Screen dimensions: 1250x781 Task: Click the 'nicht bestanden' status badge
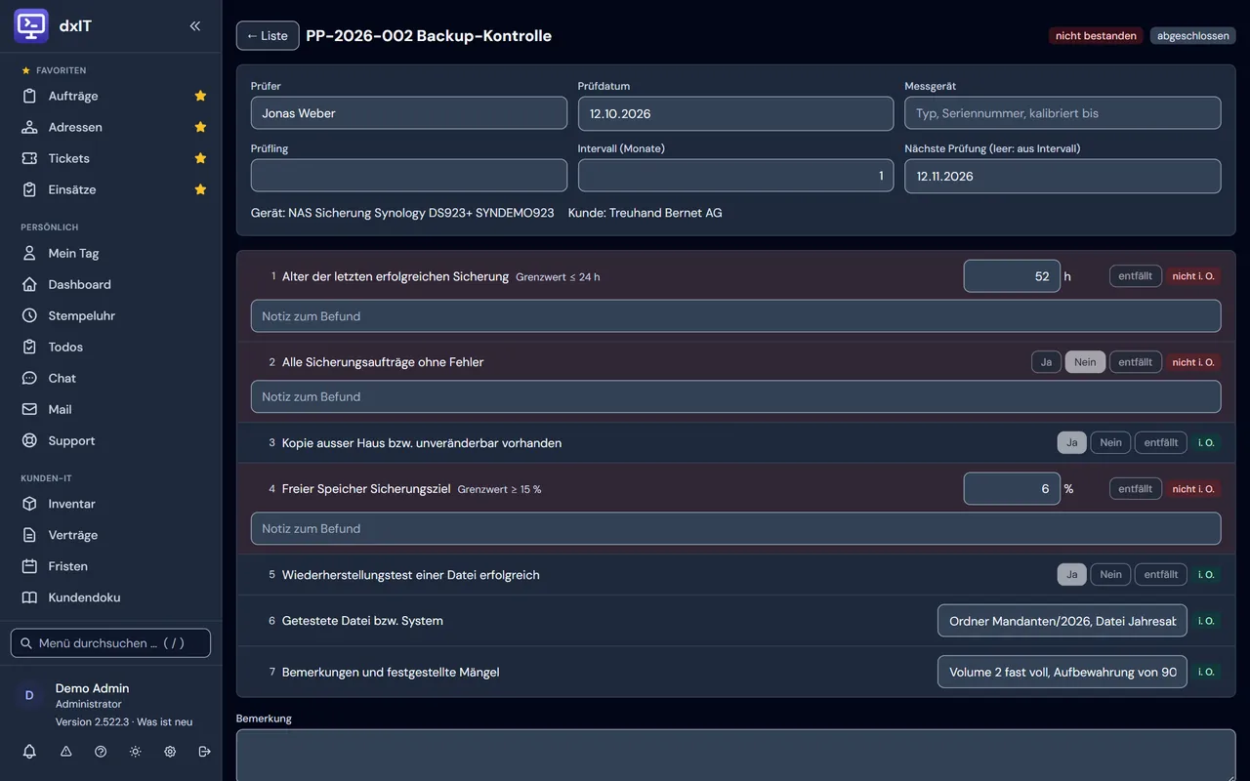[x=1096, y=36]
